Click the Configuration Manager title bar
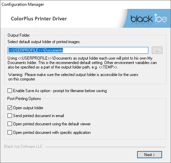The image size is (171, 163). tap(23, 4)
